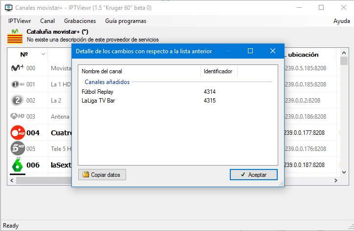Screen dimensions: 354x231
Task: Click the vertical scrollbar thumb in channel list
Action: [x=344, y=61]
